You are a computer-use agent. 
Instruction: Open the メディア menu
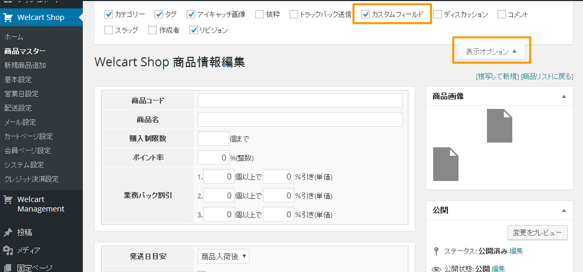[x=29, y=250]
